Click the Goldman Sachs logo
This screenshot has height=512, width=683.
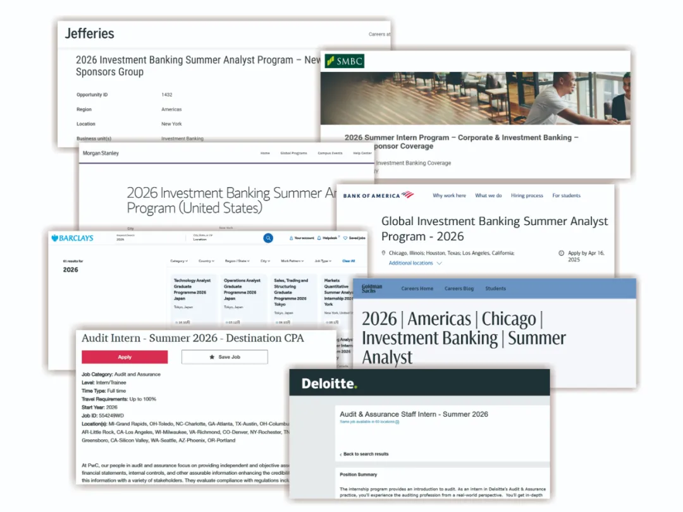click(372, 288)
